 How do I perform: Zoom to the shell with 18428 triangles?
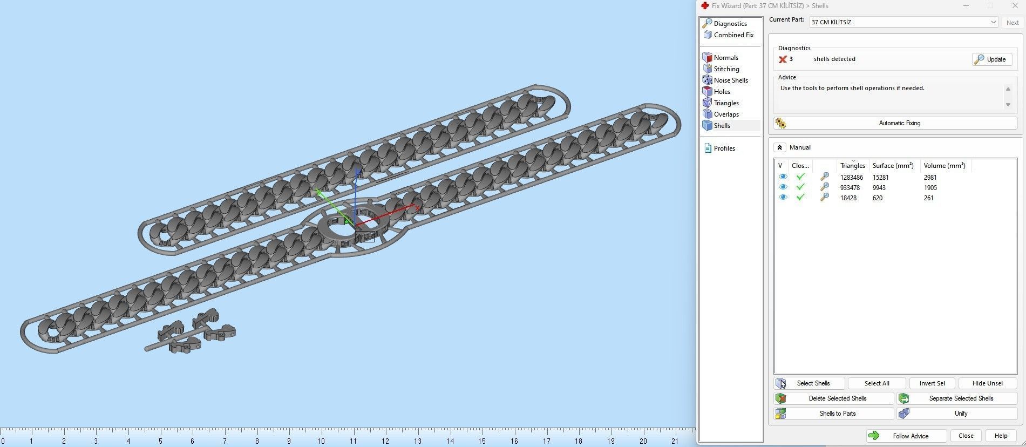(x=824, y=198)
